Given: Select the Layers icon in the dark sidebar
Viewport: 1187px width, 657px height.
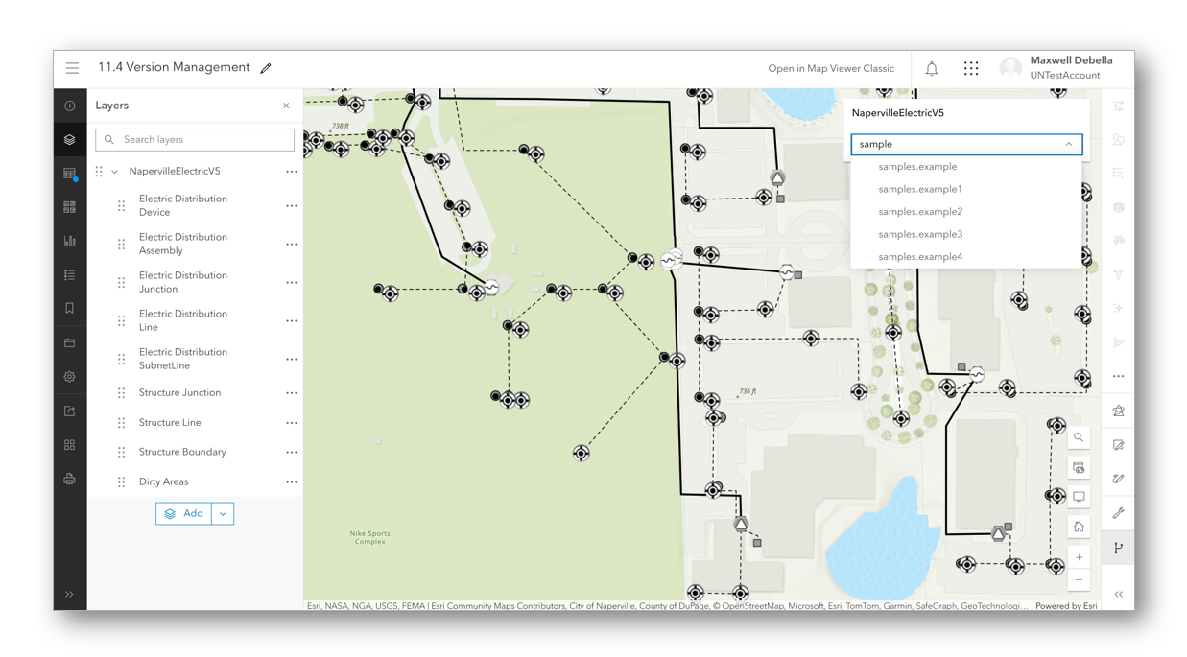Looking at the screenshot, I should pos(70,140).
